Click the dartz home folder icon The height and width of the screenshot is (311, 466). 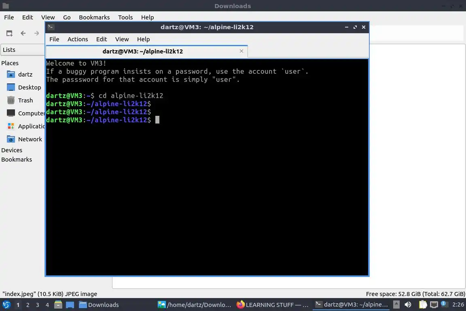[11, 75]
